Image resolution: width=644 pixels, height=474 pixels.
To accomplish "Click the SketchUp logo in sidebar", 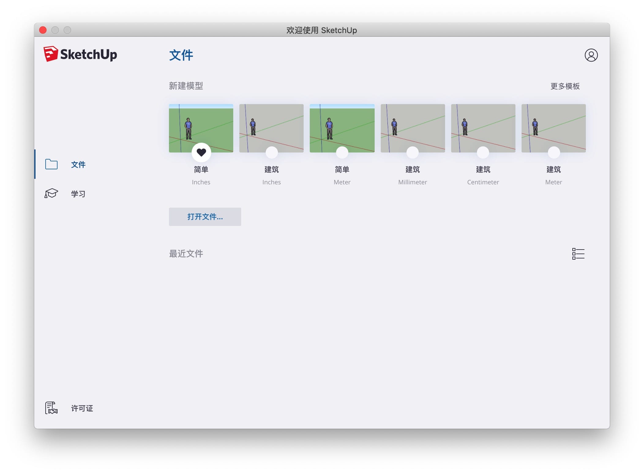I will 80,54.
